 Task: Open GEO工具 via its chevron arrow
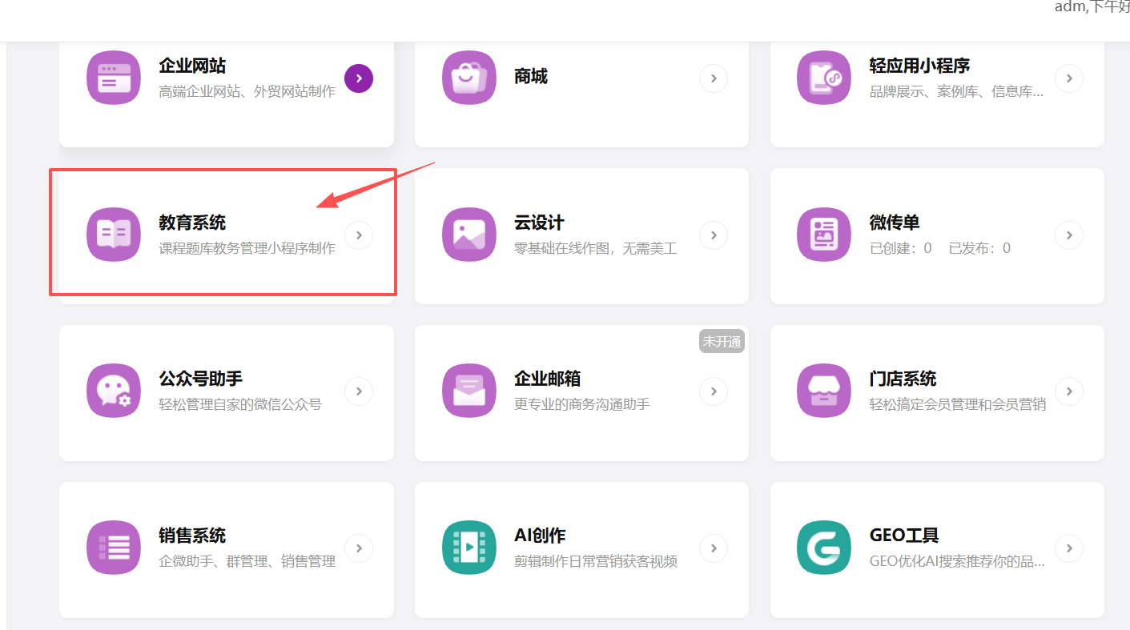[1069, 548]
